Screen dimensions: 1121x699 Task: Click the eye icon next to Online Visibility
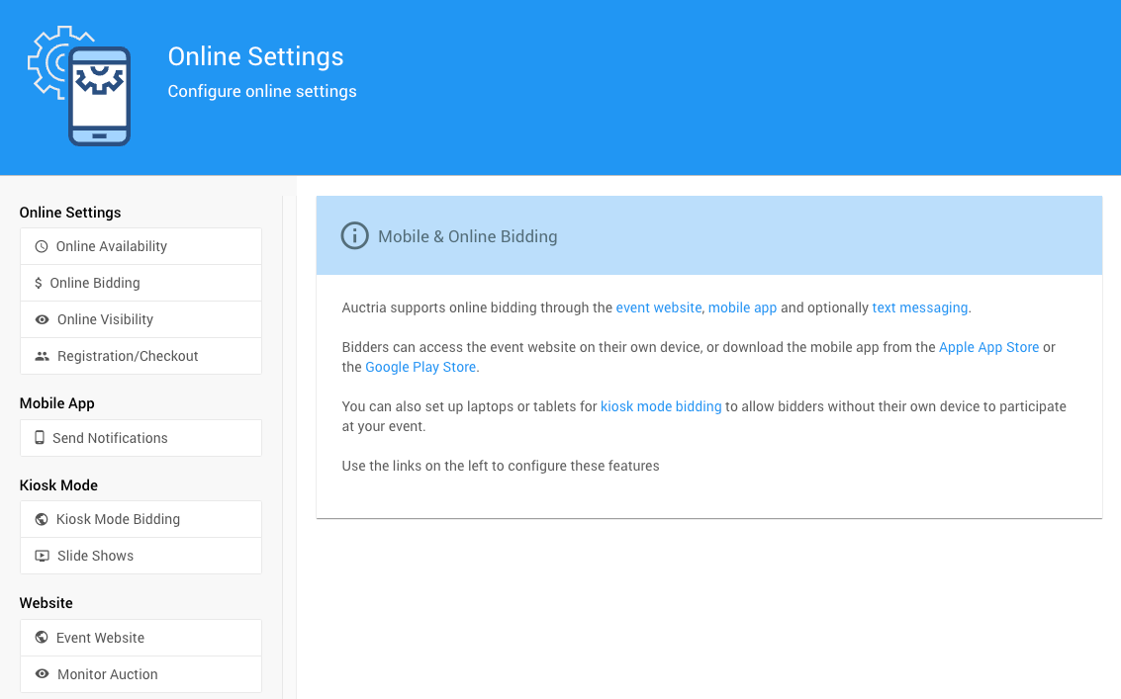[42, 319]
